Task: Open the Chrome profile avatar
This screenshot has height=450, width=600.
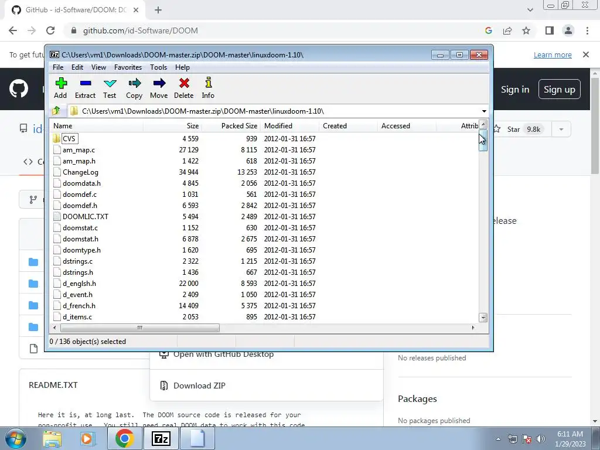Action: coord(568,30)
